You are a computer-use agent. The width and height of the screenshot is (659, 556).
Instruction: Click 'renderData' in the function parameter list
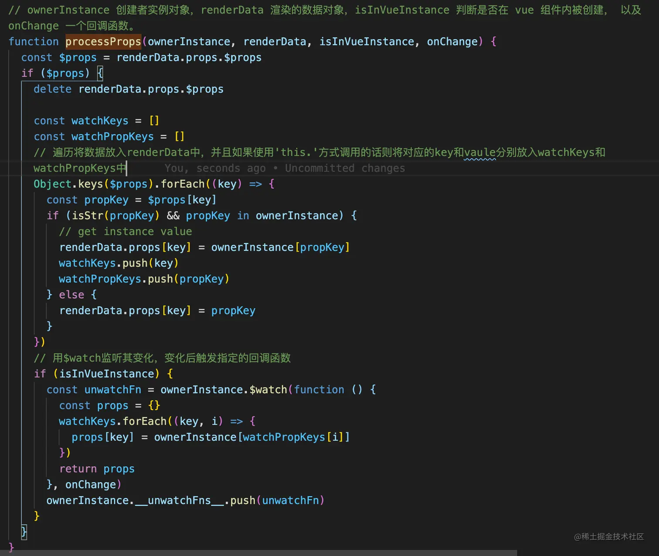[275, 42]
